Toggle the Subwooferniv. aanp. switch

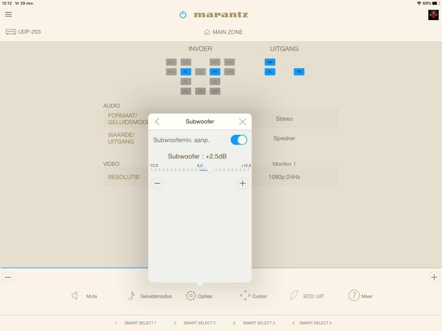(239, 139)
